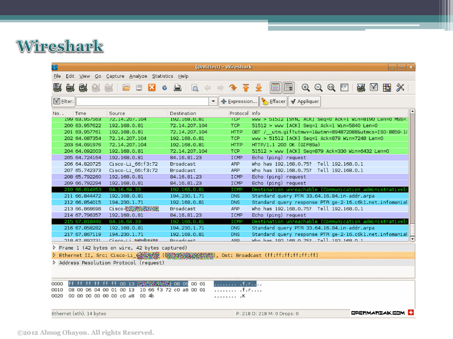Viewport: 453px width, 339px height.
Task: Open capture options toolbar icon
Action: tap(70, 87)
